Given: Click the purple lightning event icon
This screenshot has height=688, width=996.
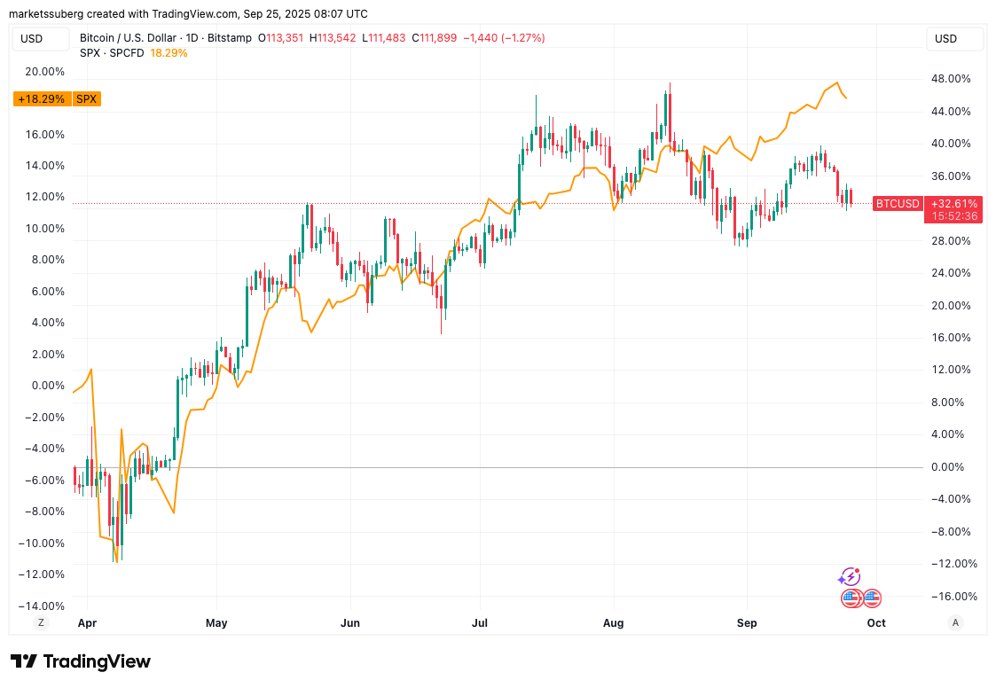Looking at the screenshot, I should pos(849,577).
